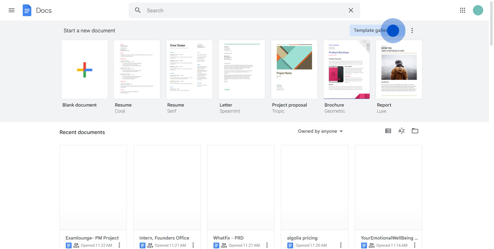Choose the Letter Spearmint template
This screenshot has height=249, width=494.
point(242,69)
